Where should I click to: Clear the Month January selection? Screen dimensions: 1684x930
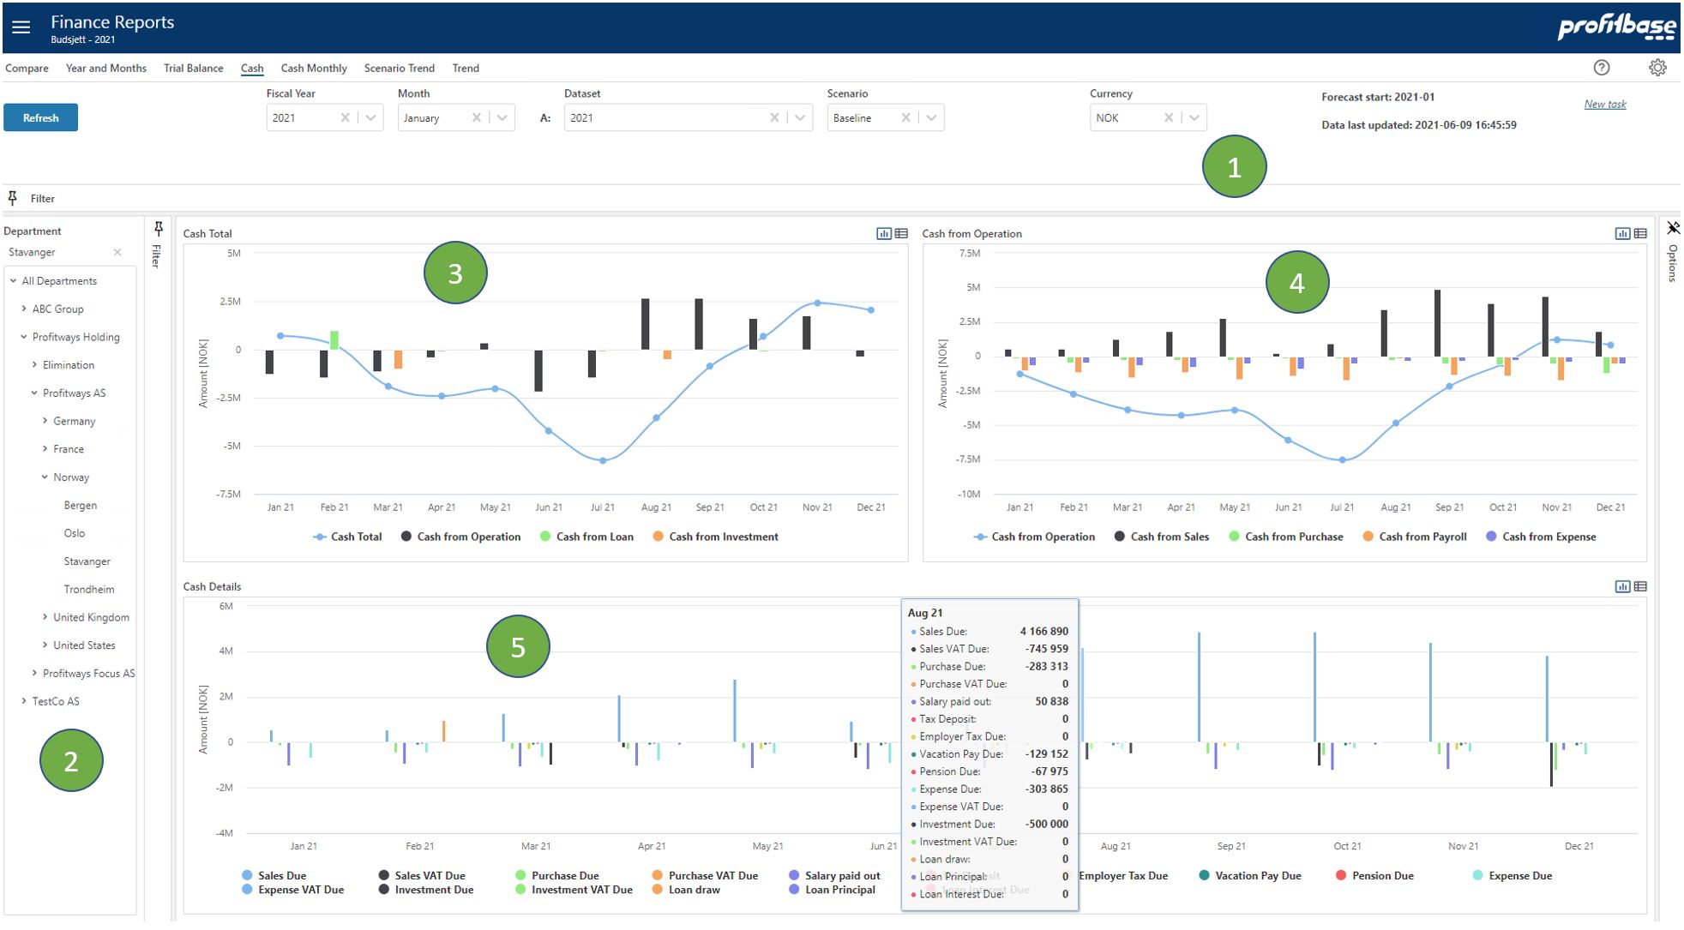[x=477, y=117]
